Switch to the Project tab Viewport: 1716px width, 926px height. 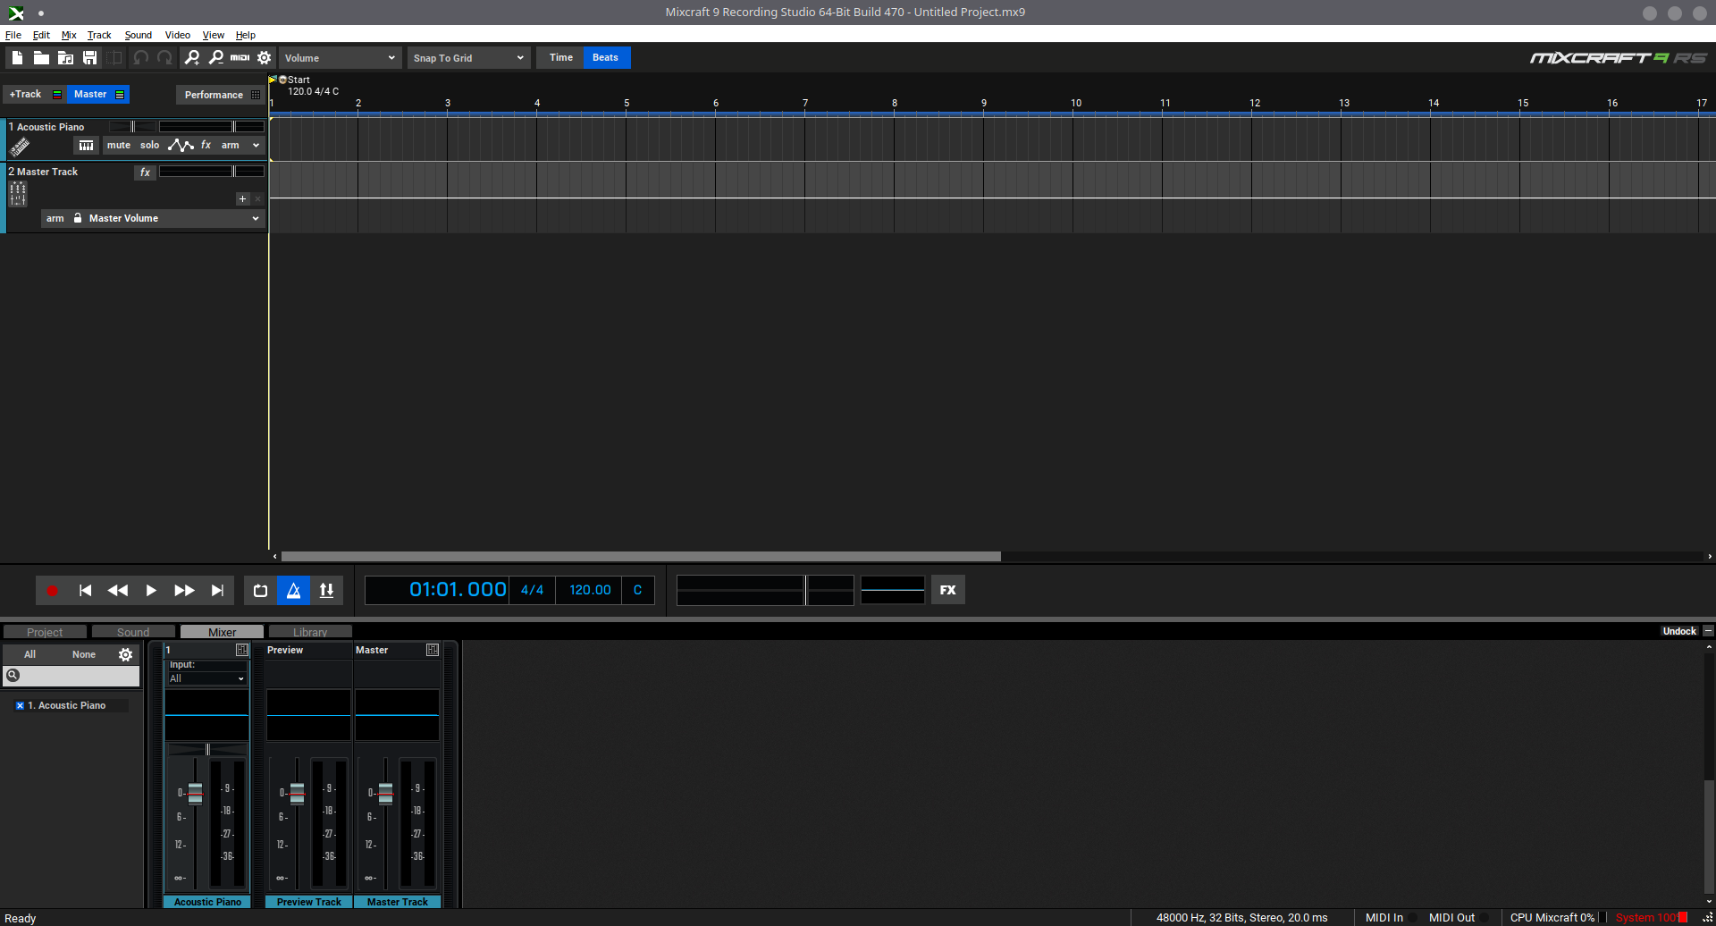pyautogui.click(x=45, y=632)
